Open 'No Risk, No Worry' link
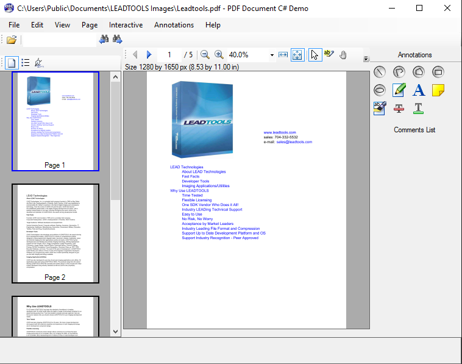 pyautogui.click(x=197, y=219)
